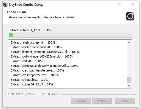
Task: Maximize the setup window
Action: [120, 5]
